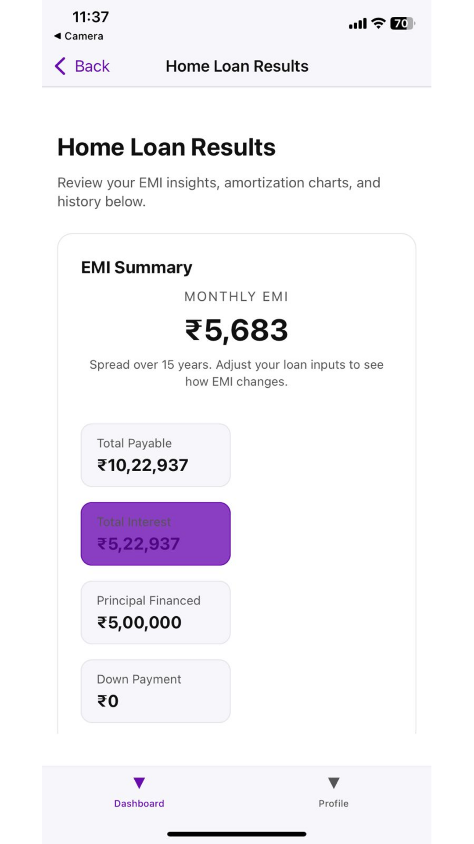Switch to the Profile tab label
474x844 pixels.
coord(334,804)
